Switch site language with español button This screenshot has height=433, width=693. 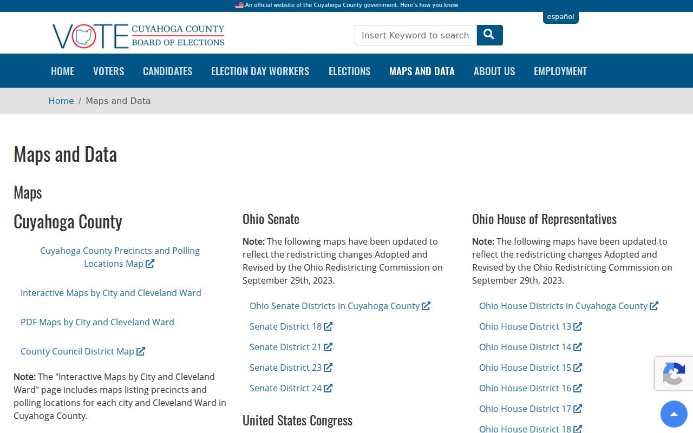(561, 17)
